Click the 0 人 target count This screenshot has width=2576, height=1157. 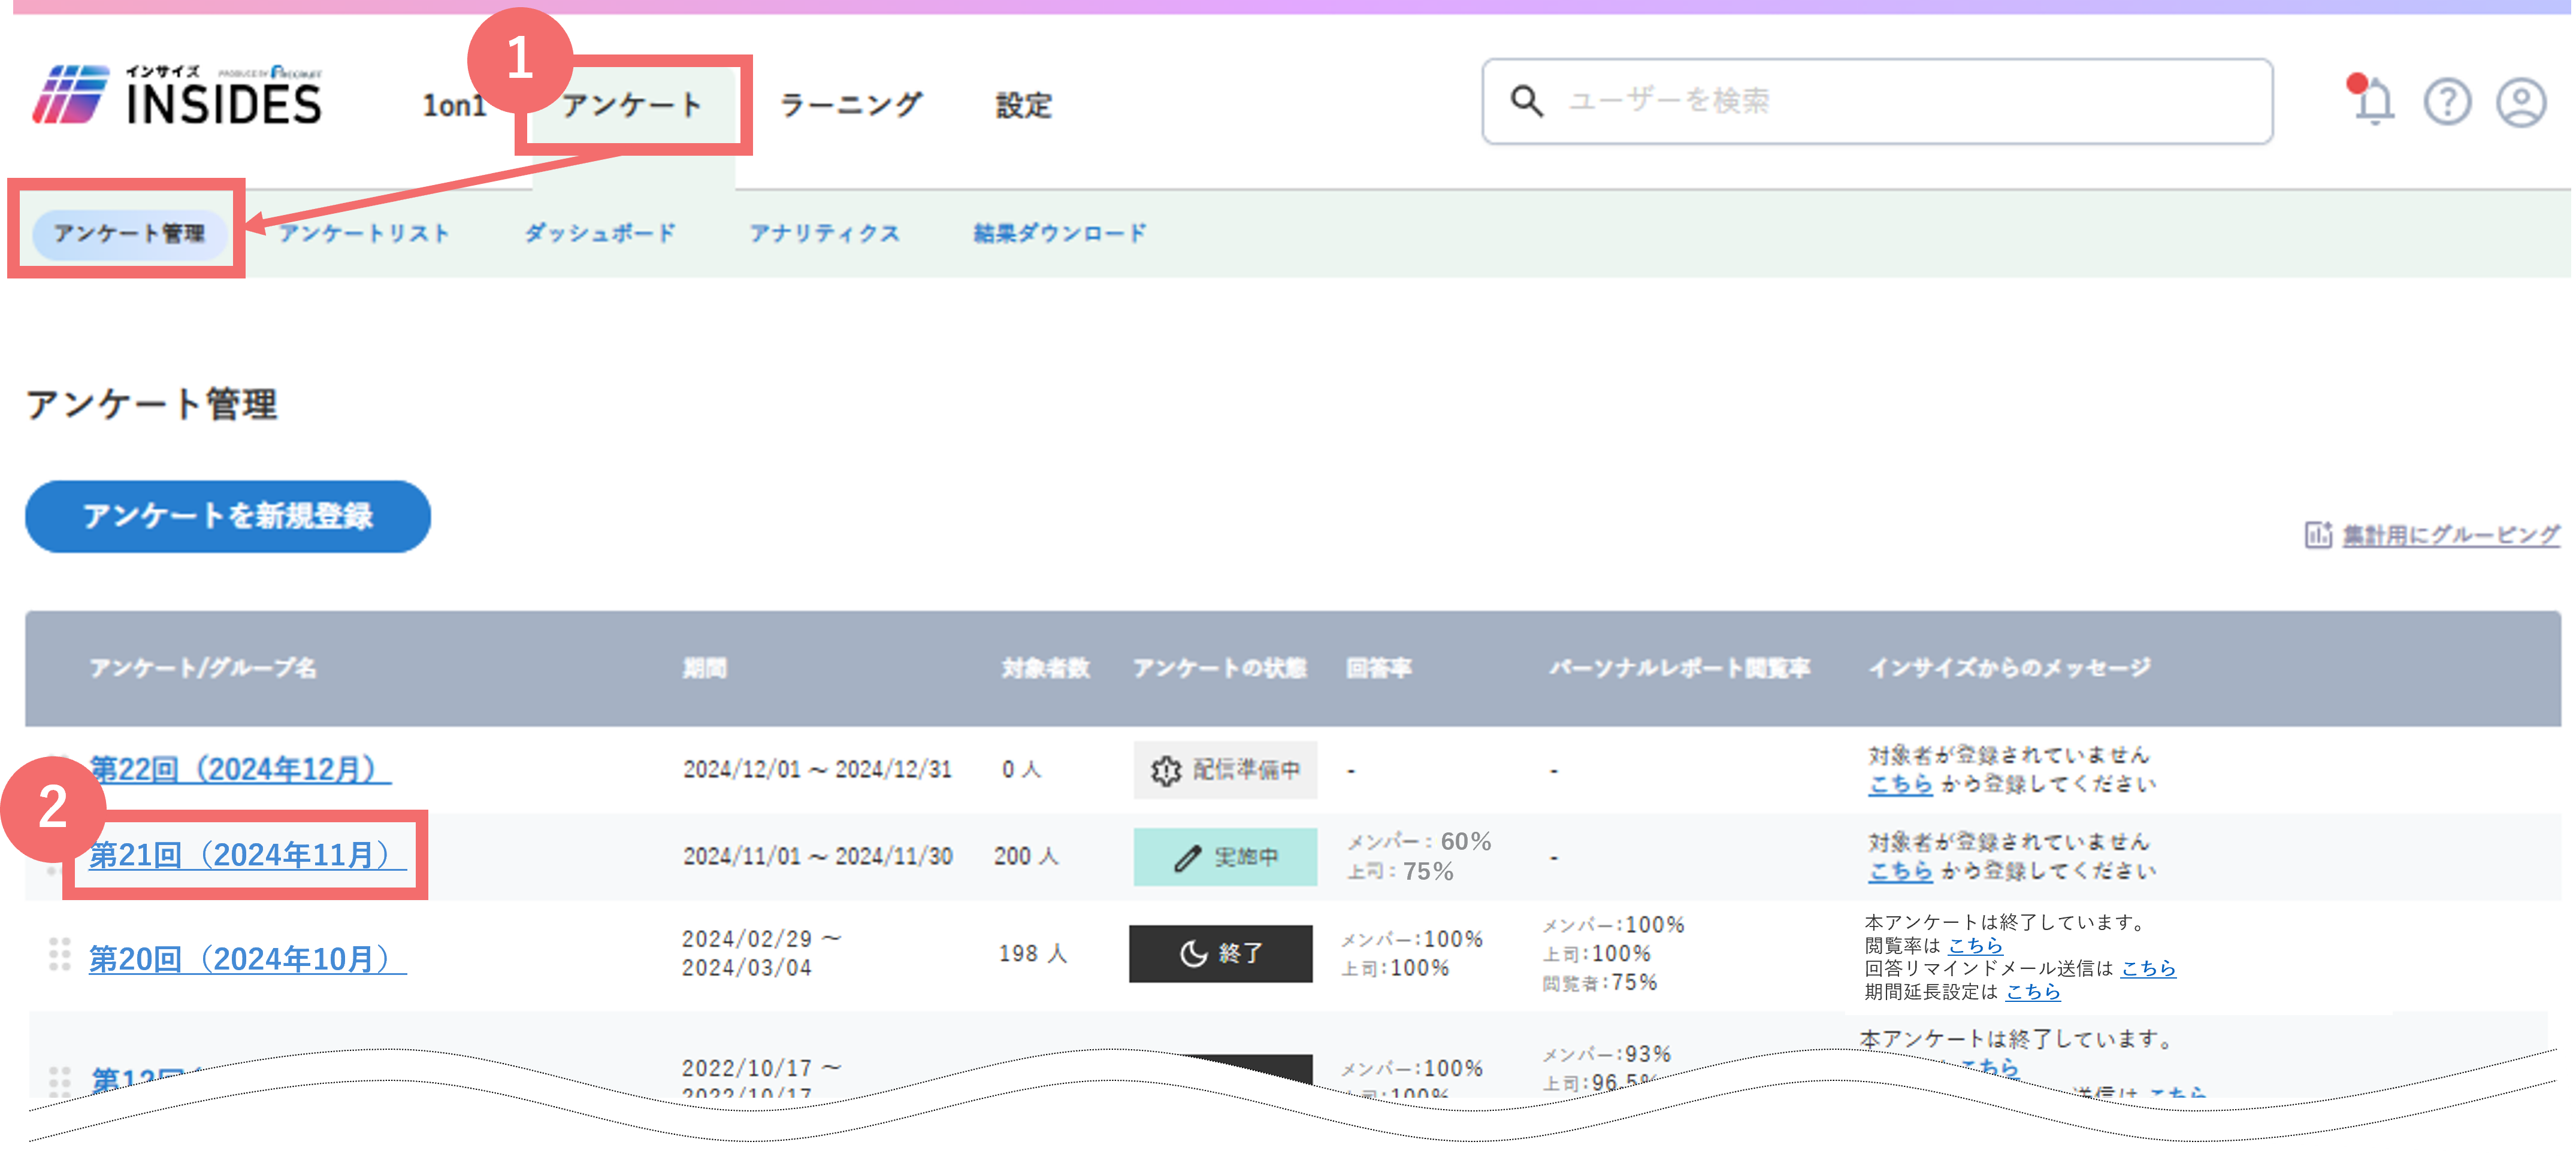point(1021,769)
